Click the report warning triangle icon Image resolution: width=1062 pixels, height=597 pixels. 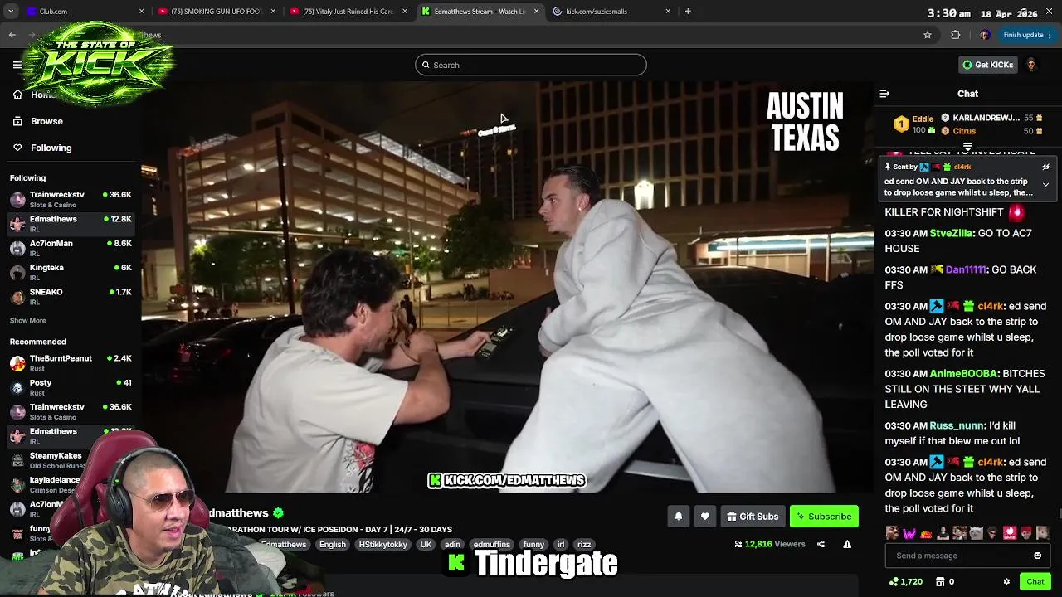pos(847,545)
